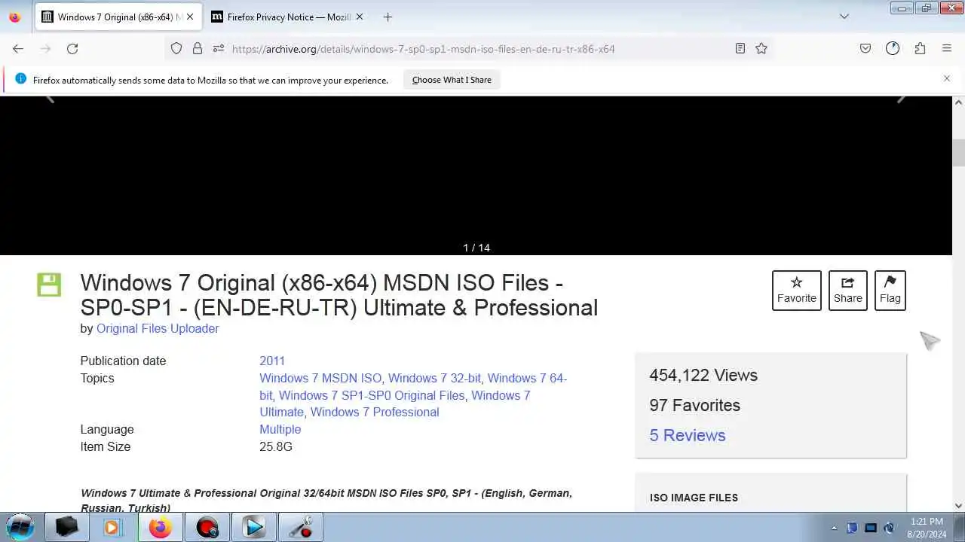Viewport: 965px width, 542px height.
Task: Click the 25.8G item size value
Action: tap(276, 446)
